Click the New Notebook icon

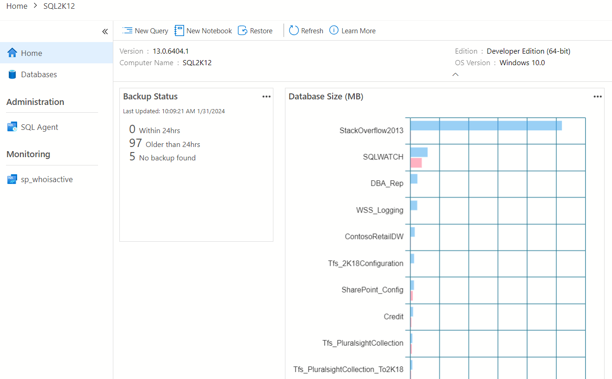[x=179, y=31]
